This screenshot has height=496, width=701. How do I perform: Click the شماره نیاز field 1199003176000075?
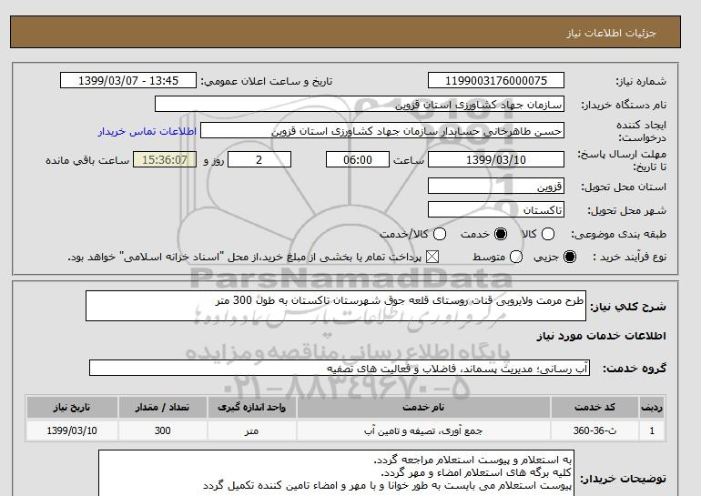tap(496, 81)
